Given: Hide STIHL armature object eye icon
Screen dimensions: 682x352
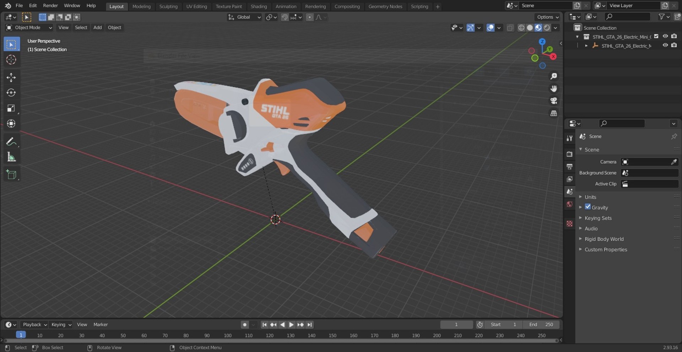Looking at the screenshot, I should [x=665, y=45].
